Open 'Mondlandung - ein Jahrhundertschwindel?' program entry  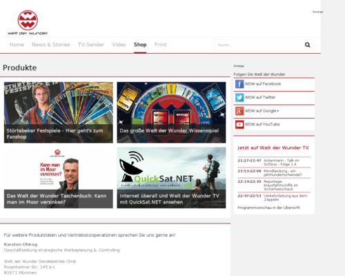(x=283, y=173)
